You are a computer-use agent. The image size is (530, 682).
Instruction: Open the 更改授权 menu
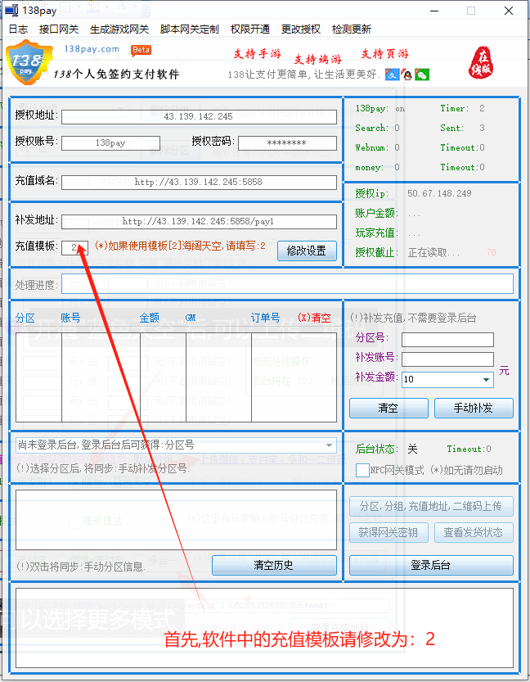301,29
